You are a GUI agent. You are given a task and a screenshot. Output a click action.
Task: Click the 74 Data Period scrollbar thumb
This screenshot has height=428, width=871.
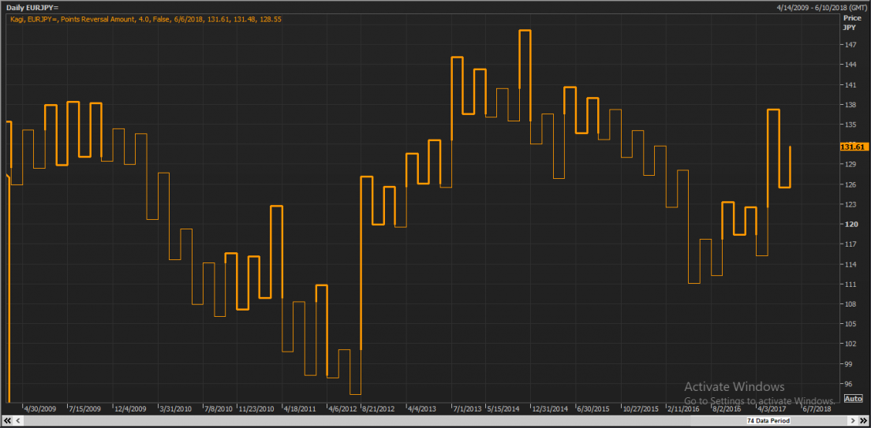(x=768, y=422)
